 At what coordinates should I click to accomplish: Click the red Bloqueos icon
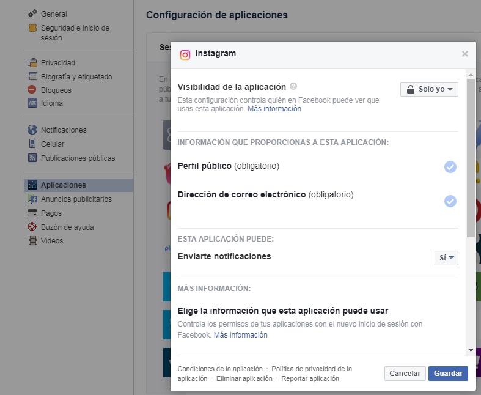[x=33, y=90]
